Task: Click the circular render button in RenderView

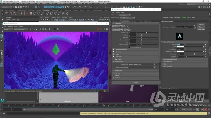Action: [x=30, y=29]
